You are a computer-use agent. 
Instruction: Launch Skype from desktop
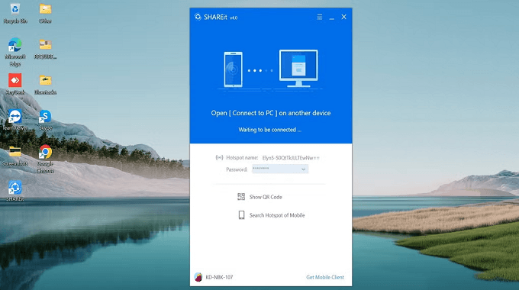pos(45,120)
